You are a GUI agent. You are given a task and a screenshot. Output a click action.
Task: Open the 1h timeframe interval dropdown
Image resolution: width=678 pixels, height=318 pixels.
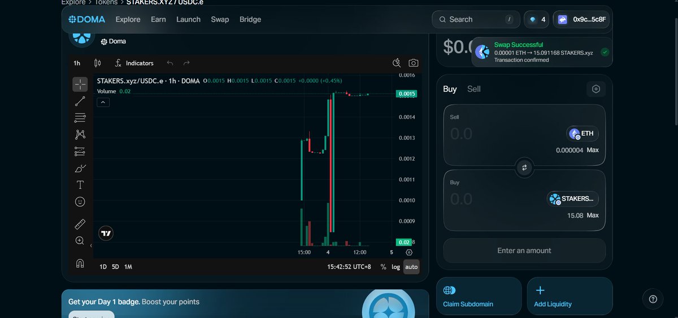click(x=77, y=63)
